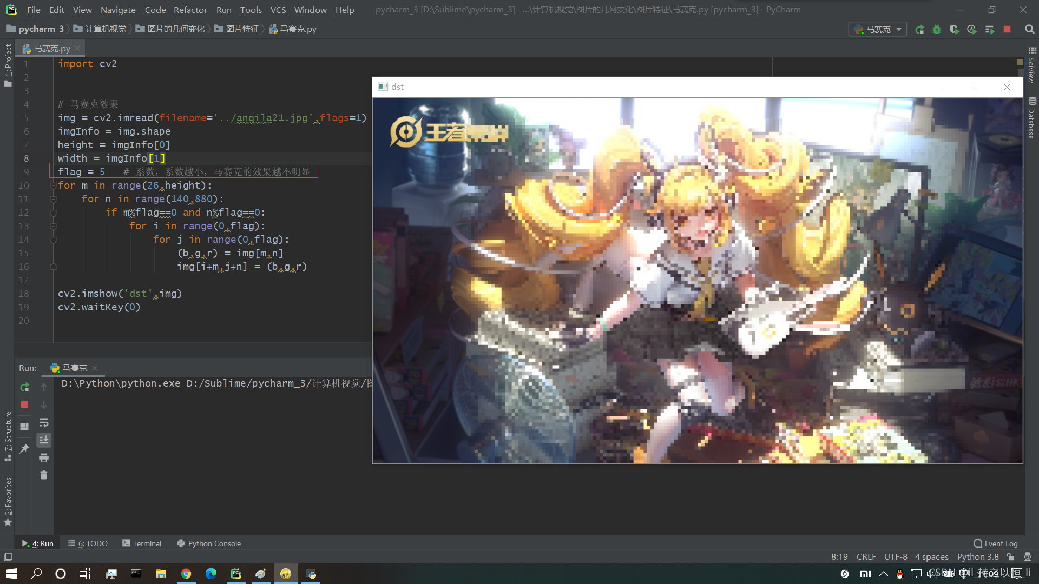Click line 9 flag = 5 code
Image resolution: width=1039 pixels, height=584 pixels.
[x=81, y=172]
